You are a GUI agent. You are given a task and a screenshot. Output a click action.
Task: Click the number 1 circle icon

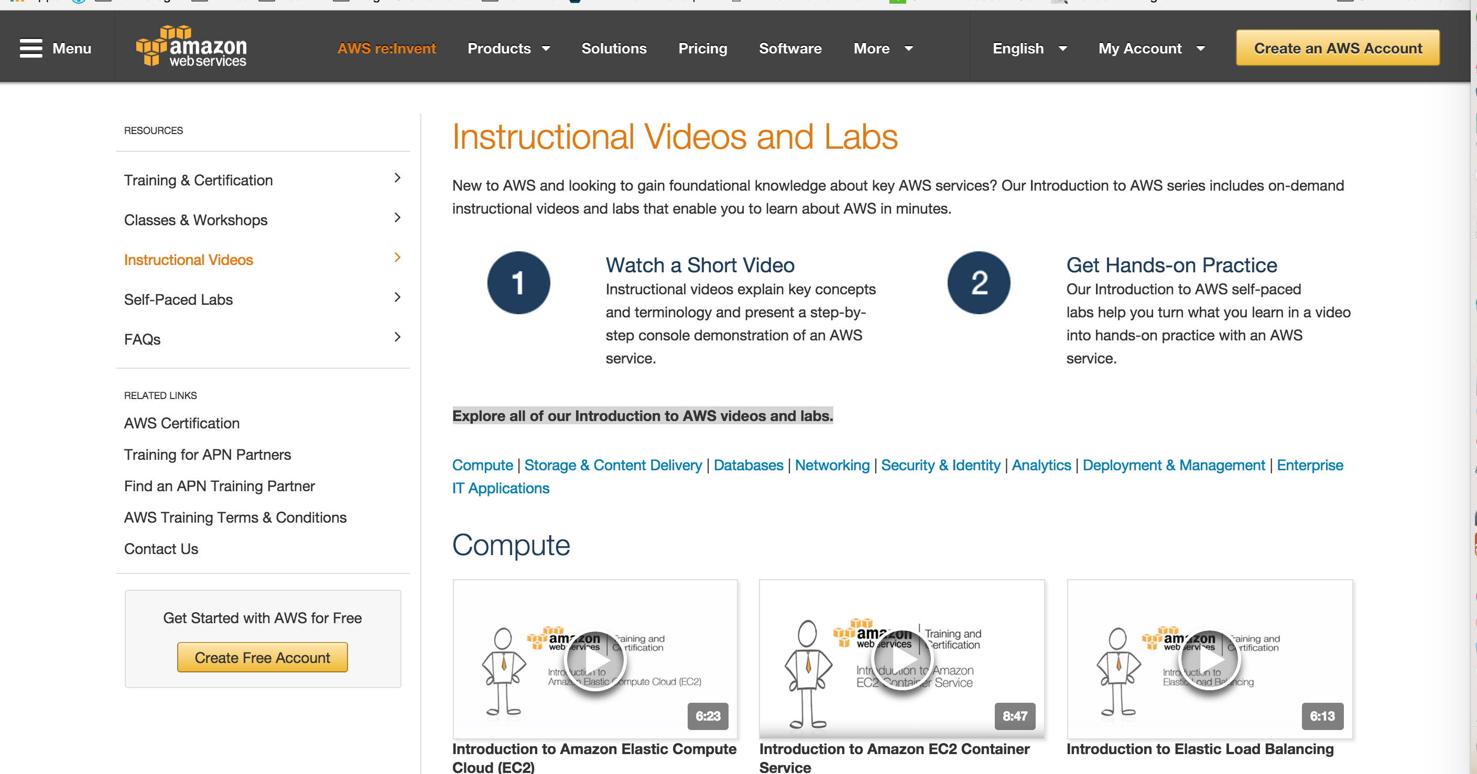click(x=518, y=282)
